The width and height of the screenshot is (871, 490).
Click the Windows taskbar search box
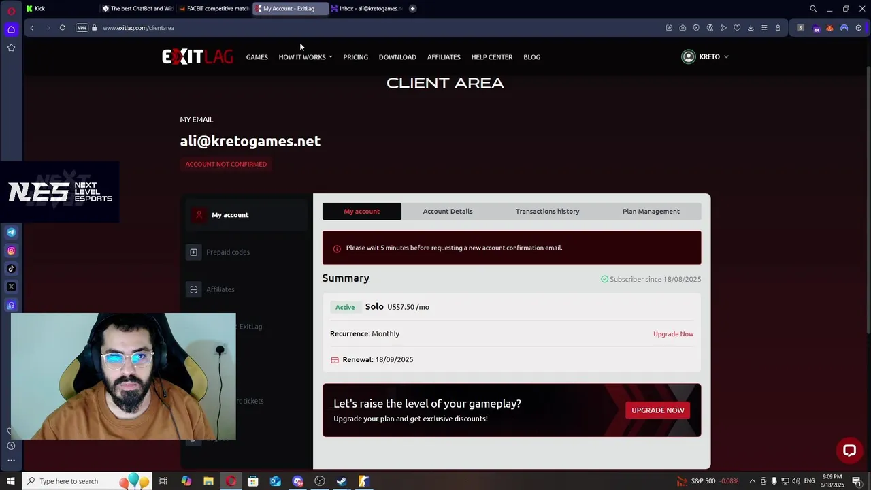pos(88,481)
